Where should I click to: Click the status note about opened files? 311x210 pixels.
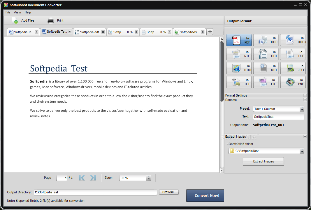[46, 201]
